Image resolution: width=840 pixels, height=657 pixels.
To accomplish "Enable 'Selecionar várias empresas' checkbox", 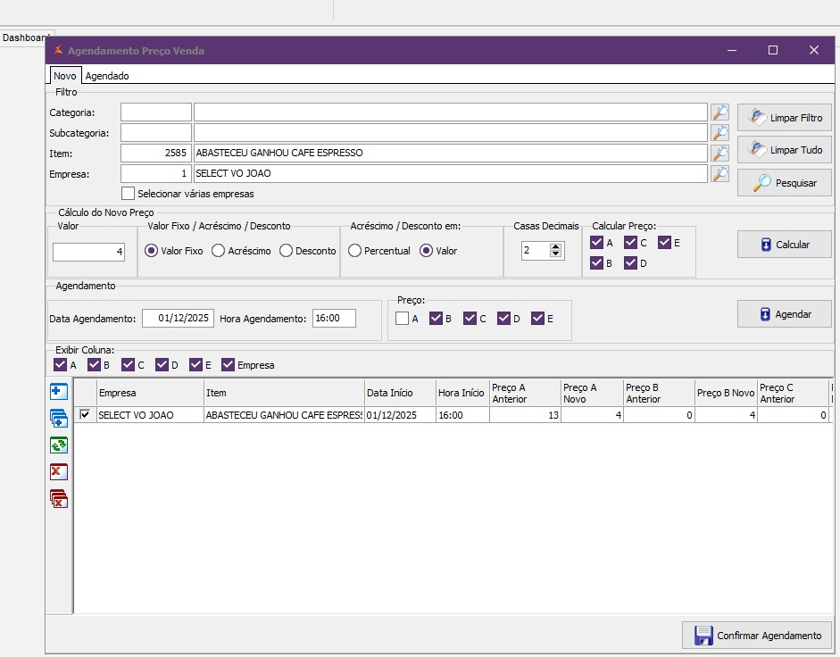I will point(129,194).
